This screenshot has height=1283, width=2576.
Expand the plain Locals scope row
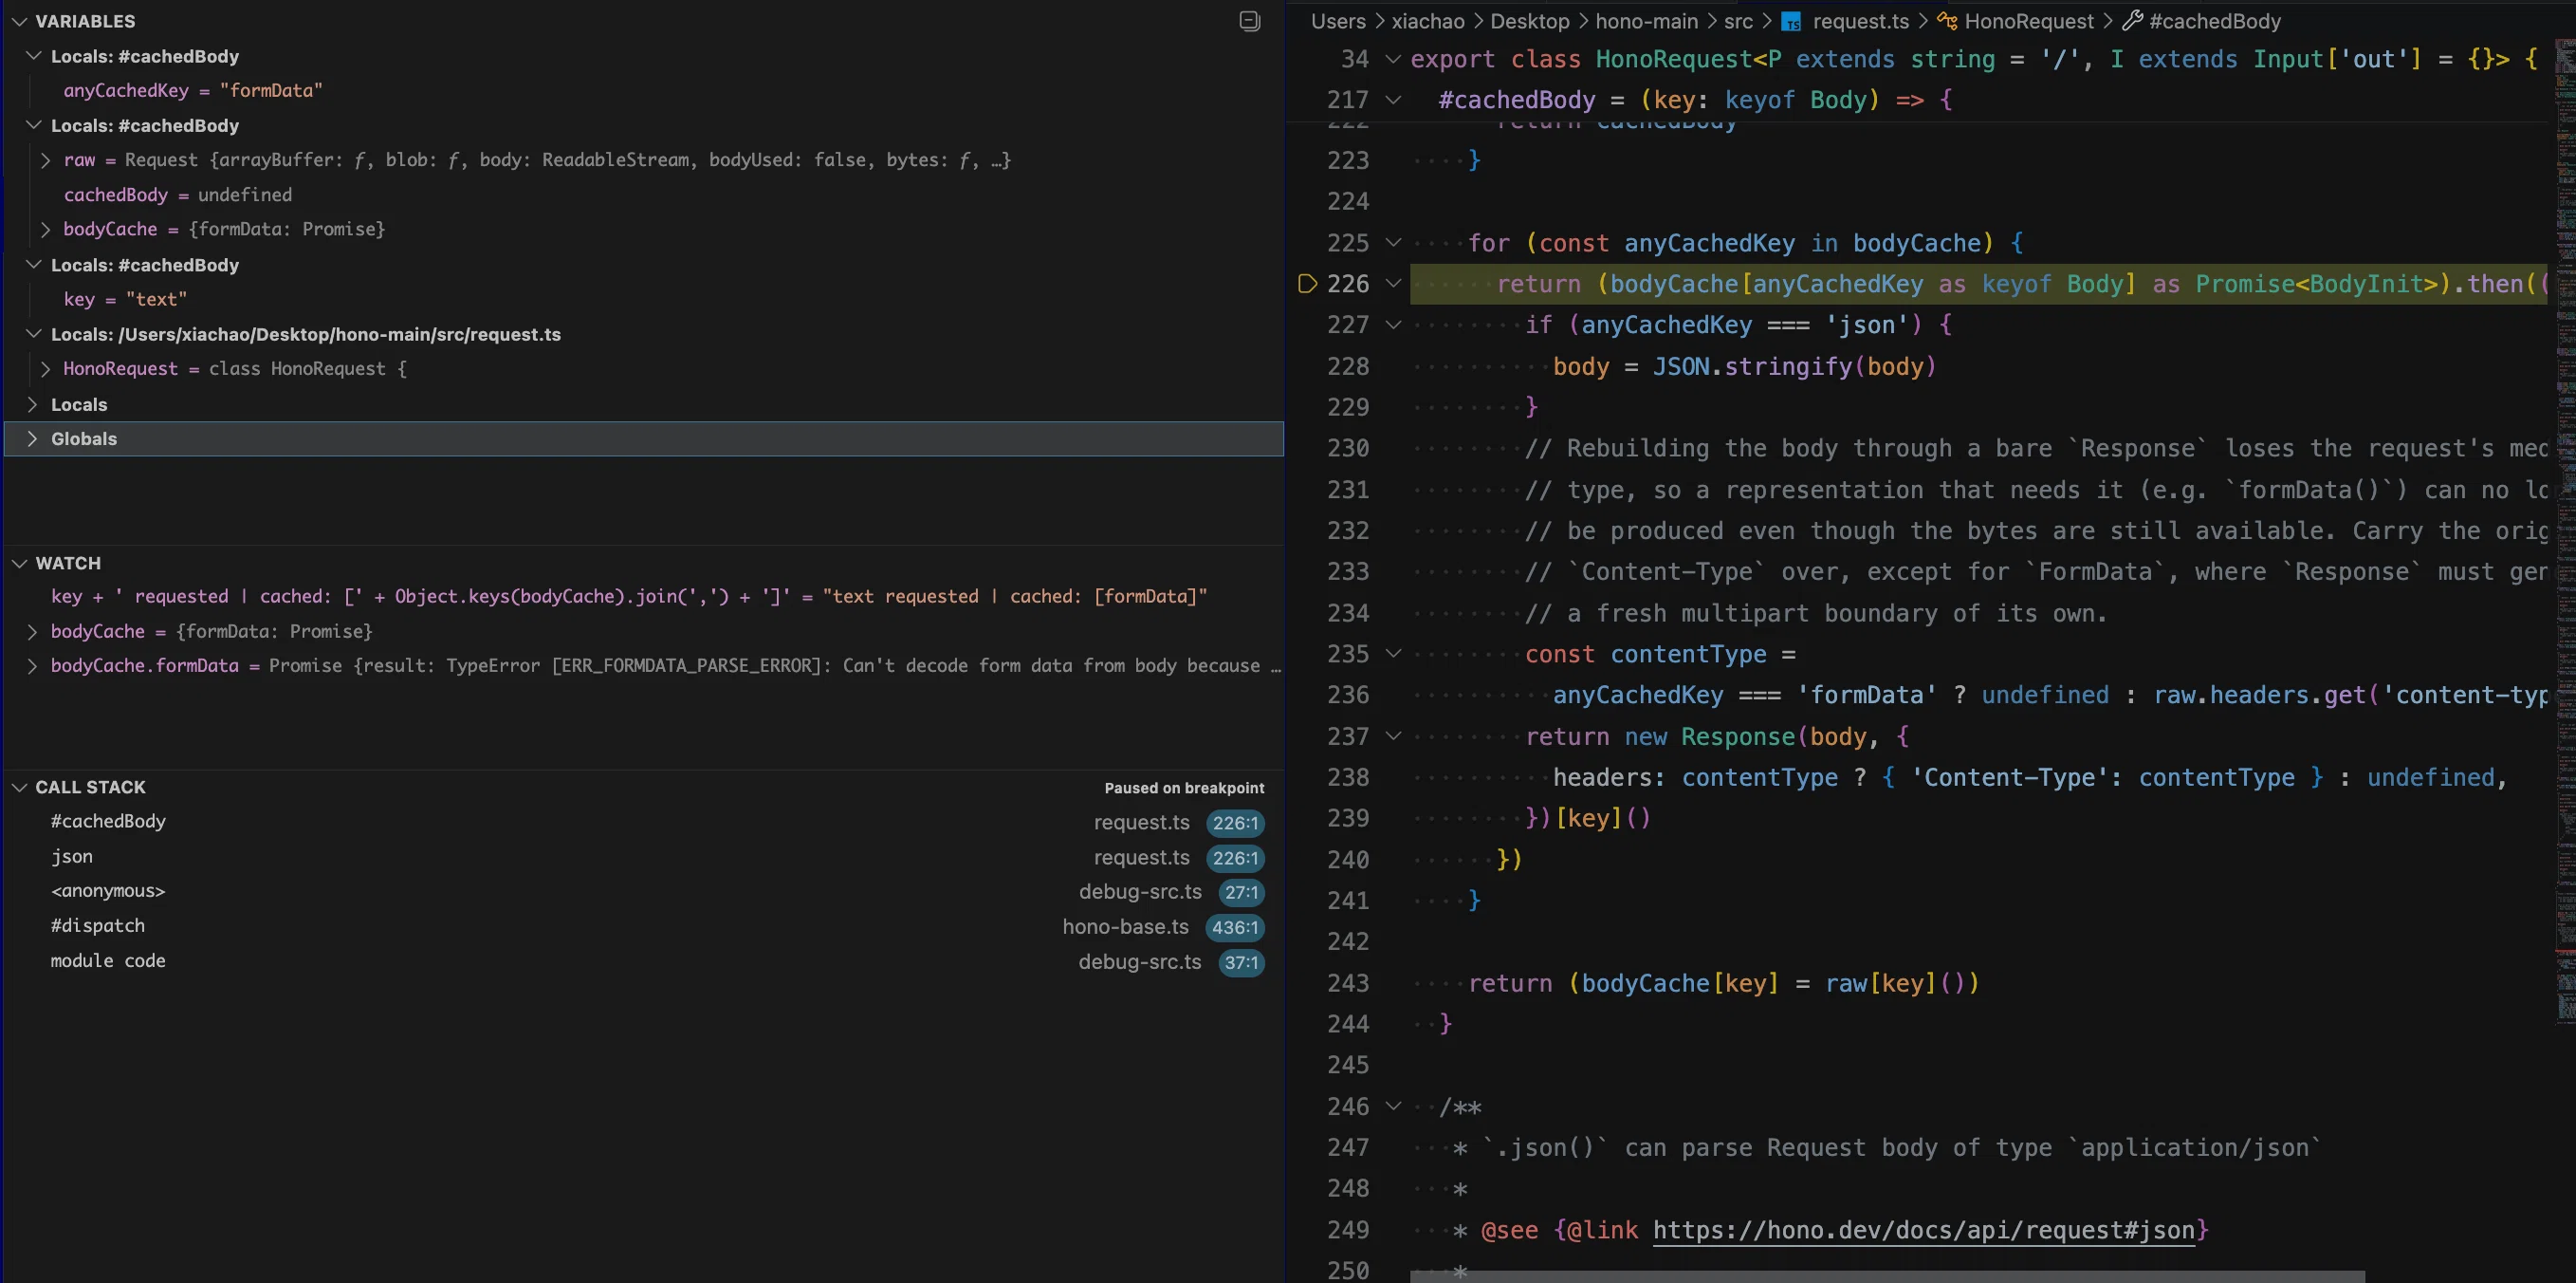pyautogui.click(x=33, y=404)
